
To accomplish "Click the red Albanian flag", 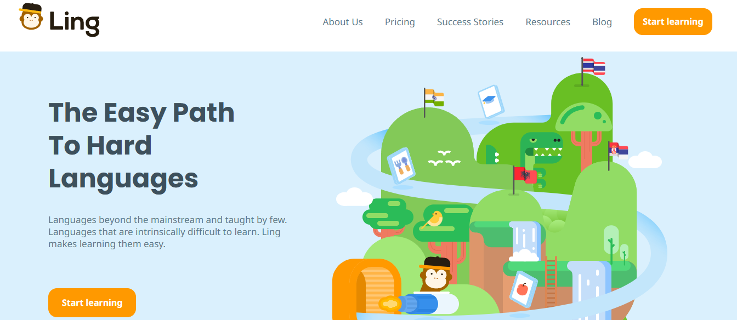I will 525,175.
